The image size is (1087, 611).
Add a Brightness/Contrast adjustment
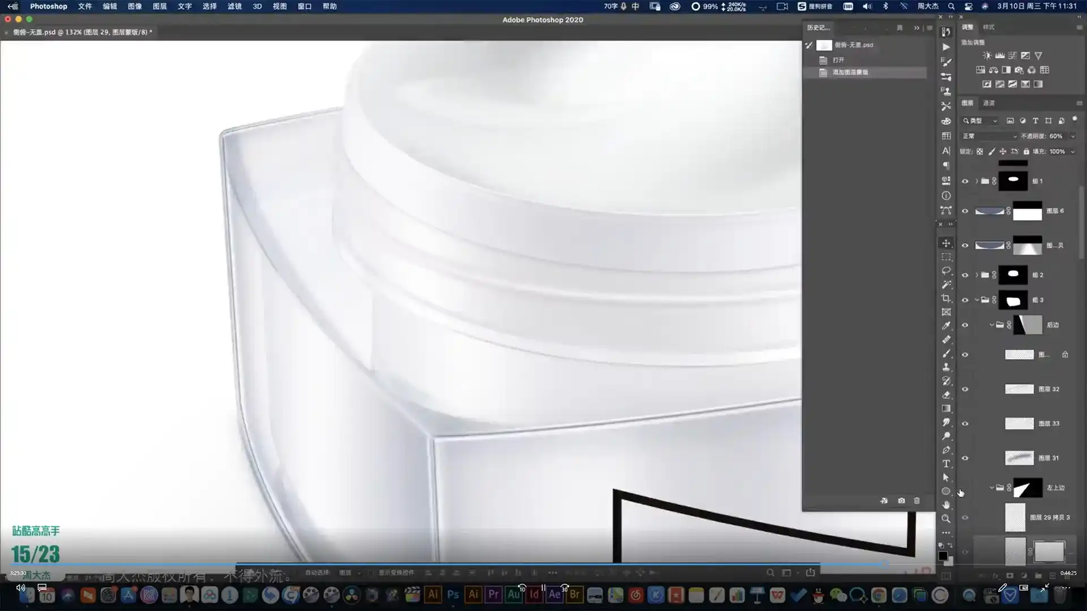[x=987, y=55]
